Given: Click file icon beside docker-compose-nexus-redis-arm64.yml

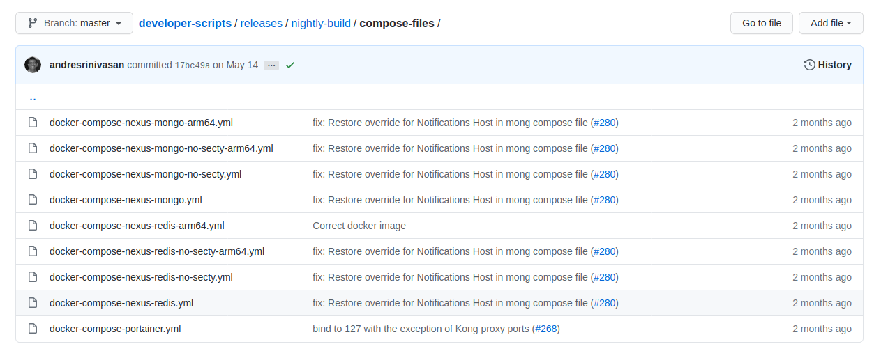Looking at the screenshot, I should (32, 226).
